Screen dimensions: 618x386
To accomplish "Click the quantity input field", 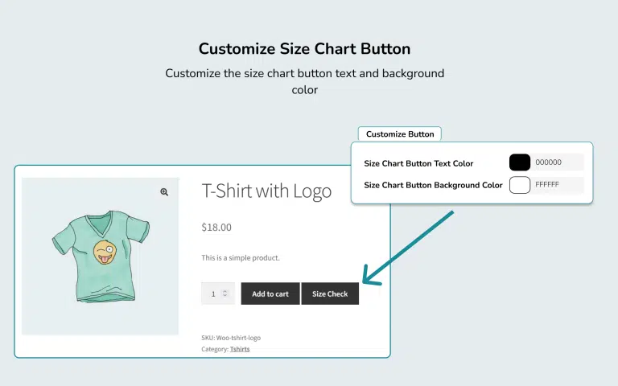I will tap(212, 294).
